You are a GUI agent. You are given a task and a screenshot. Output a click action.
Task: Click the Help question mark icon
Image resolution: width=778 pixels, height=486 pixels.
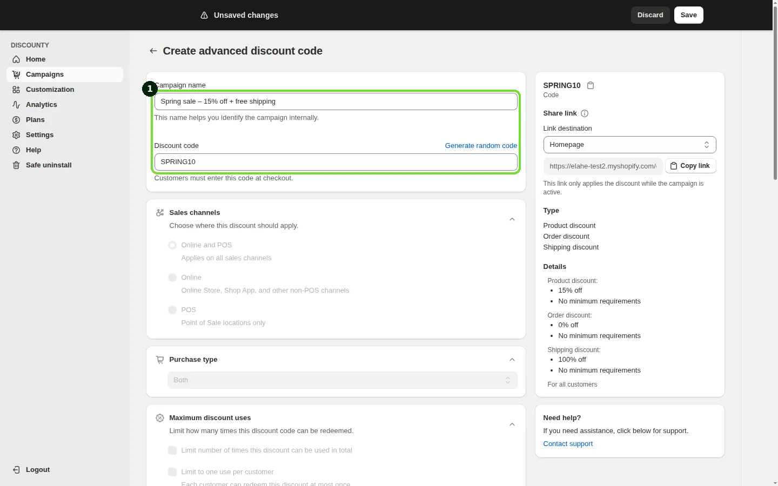tap(16, 150)
